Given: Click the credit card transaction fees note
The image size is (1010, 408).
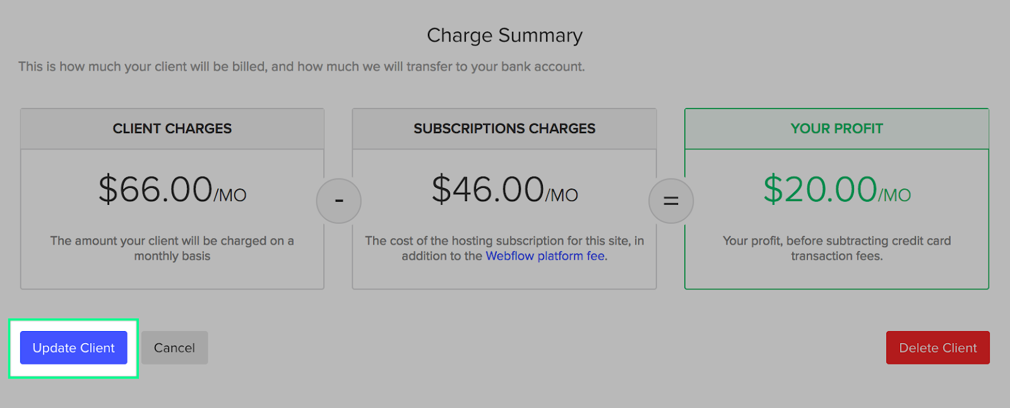Looking at the screenshot, I should pyautogui.click(x=836, y=248).
